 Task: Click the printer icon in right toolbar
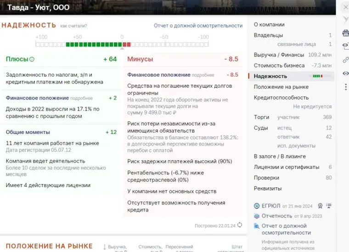click(345, 33)
